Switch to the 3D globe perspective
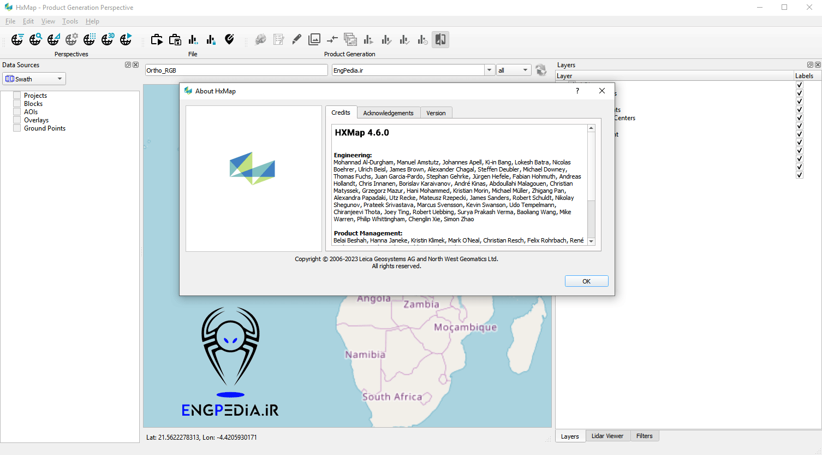 point(108,39)
